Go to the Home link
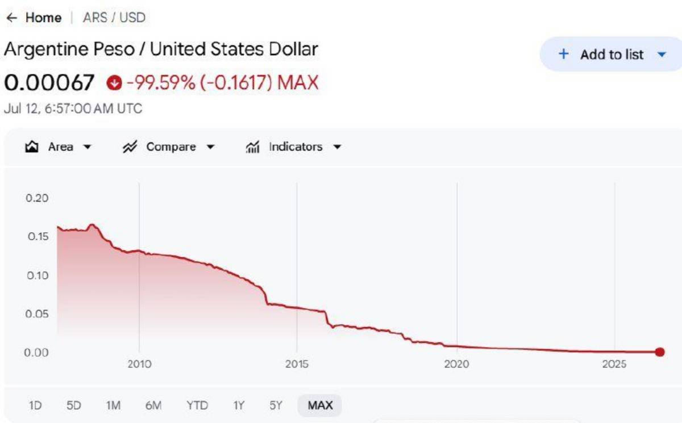Screen dimensions: 682x423 point(43,18)
